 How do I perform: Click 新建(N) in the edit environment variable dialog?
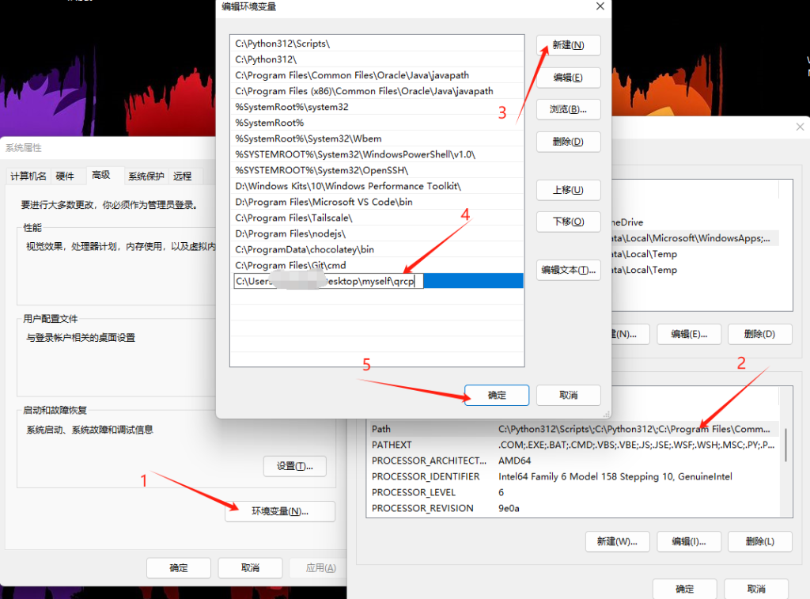[x=568, y=45]
